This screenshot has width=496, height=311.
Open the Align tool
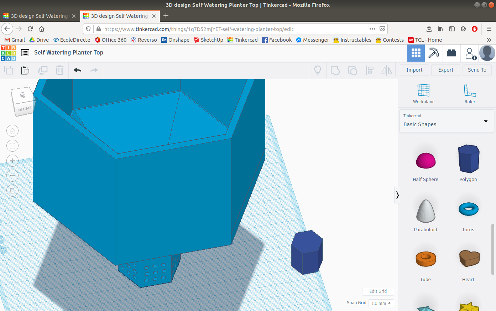tap(370, 70)
